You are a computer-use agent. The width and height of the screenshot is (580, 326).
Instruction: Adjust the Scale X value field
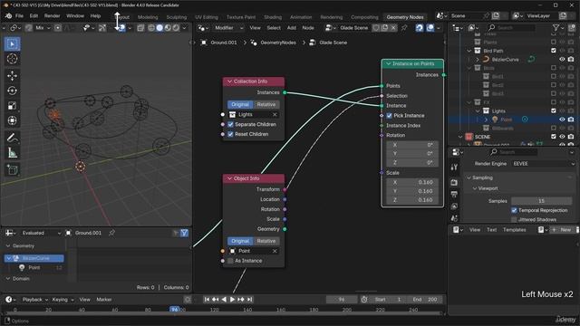pos(412,182)
